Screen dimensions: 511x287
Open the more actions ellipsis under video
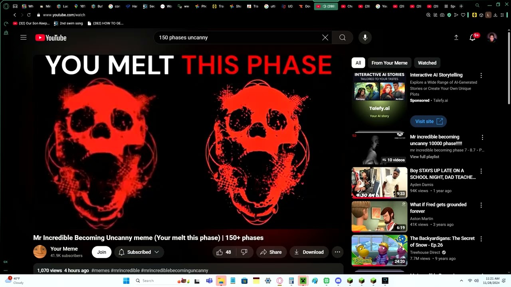(x=337, y=252)
